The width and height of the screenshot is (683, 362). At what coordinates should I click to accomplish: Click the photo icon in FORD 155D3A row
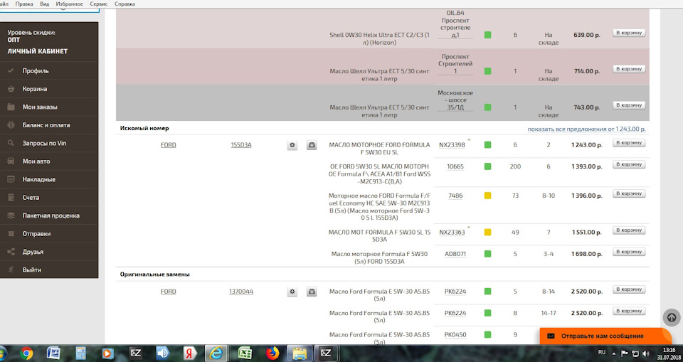click(312, 145)
